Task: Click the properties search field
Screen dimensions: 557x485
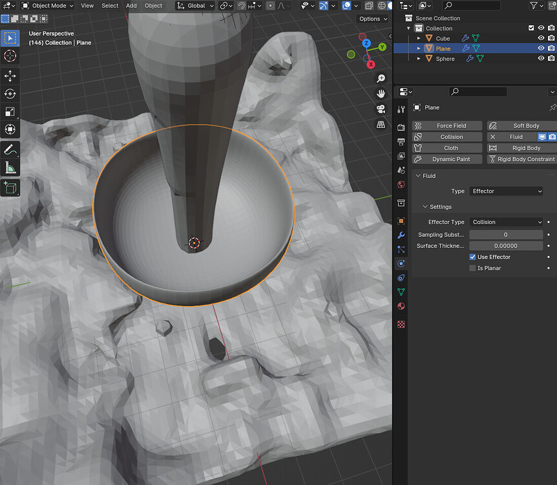Action: tap(478, 92)
